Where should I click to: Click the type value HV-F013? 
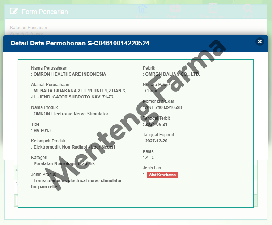(42, 131)
